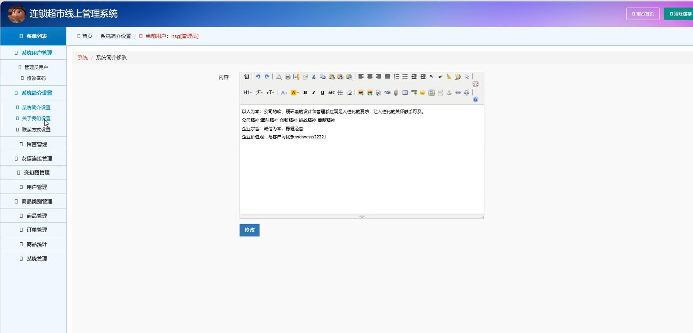Toggle underline formatting

[x=322, y=93]
